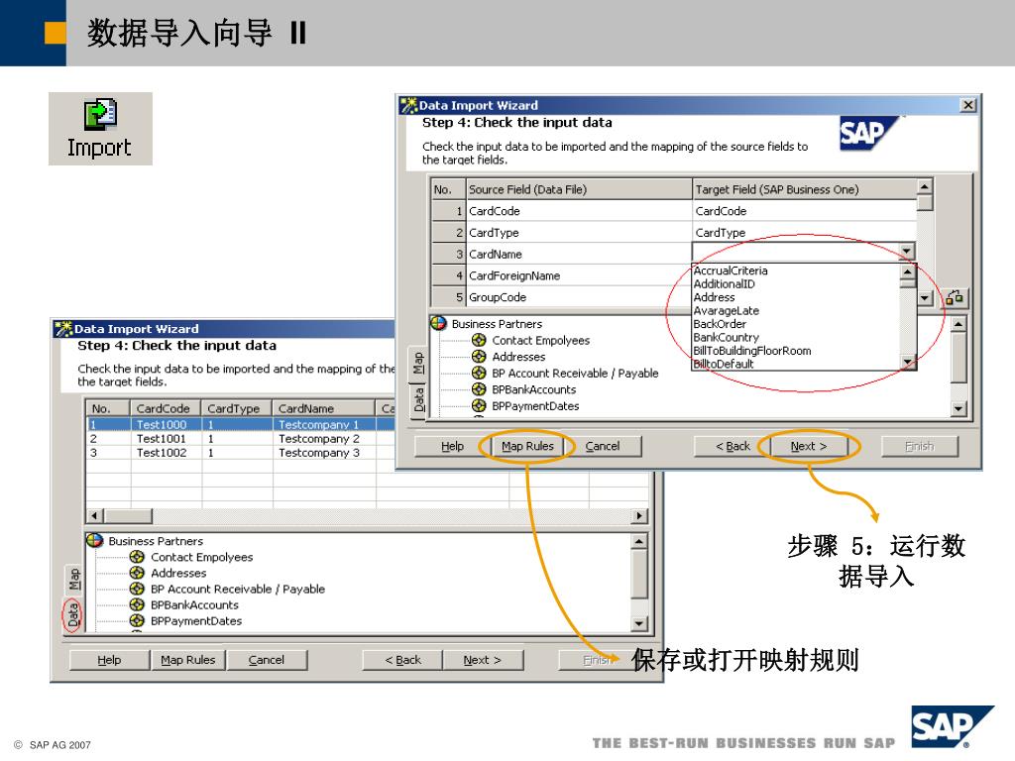Click Addresses node icon in back wizard
Screen dimensions: 1015x761
click(137, 573)
